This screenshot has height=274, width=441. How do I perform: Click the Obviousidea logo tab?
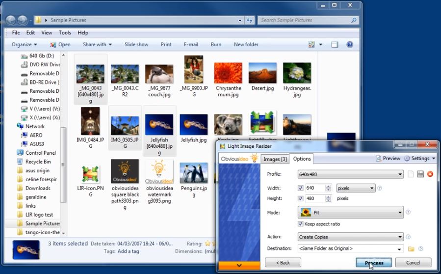239,159
